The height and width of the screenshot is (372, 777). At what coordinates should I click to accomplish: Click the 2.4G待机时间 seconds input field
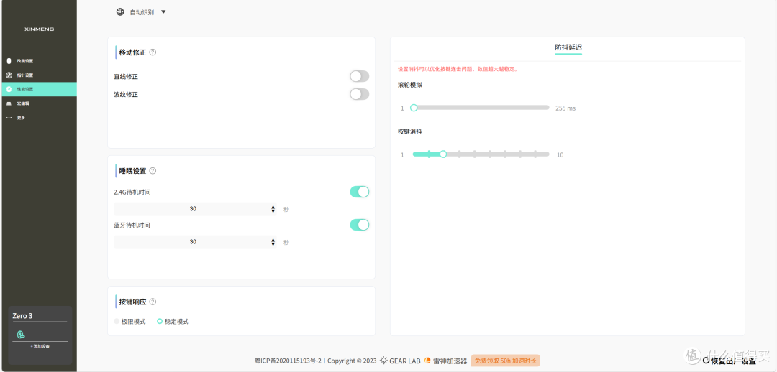coord(195,209)
